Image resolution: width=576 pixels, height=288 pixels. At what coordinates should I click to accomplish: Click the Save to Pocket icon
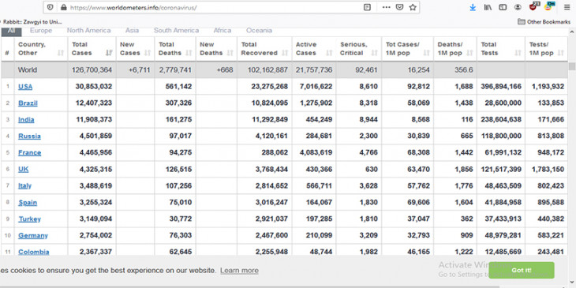(x=400, y=7)
